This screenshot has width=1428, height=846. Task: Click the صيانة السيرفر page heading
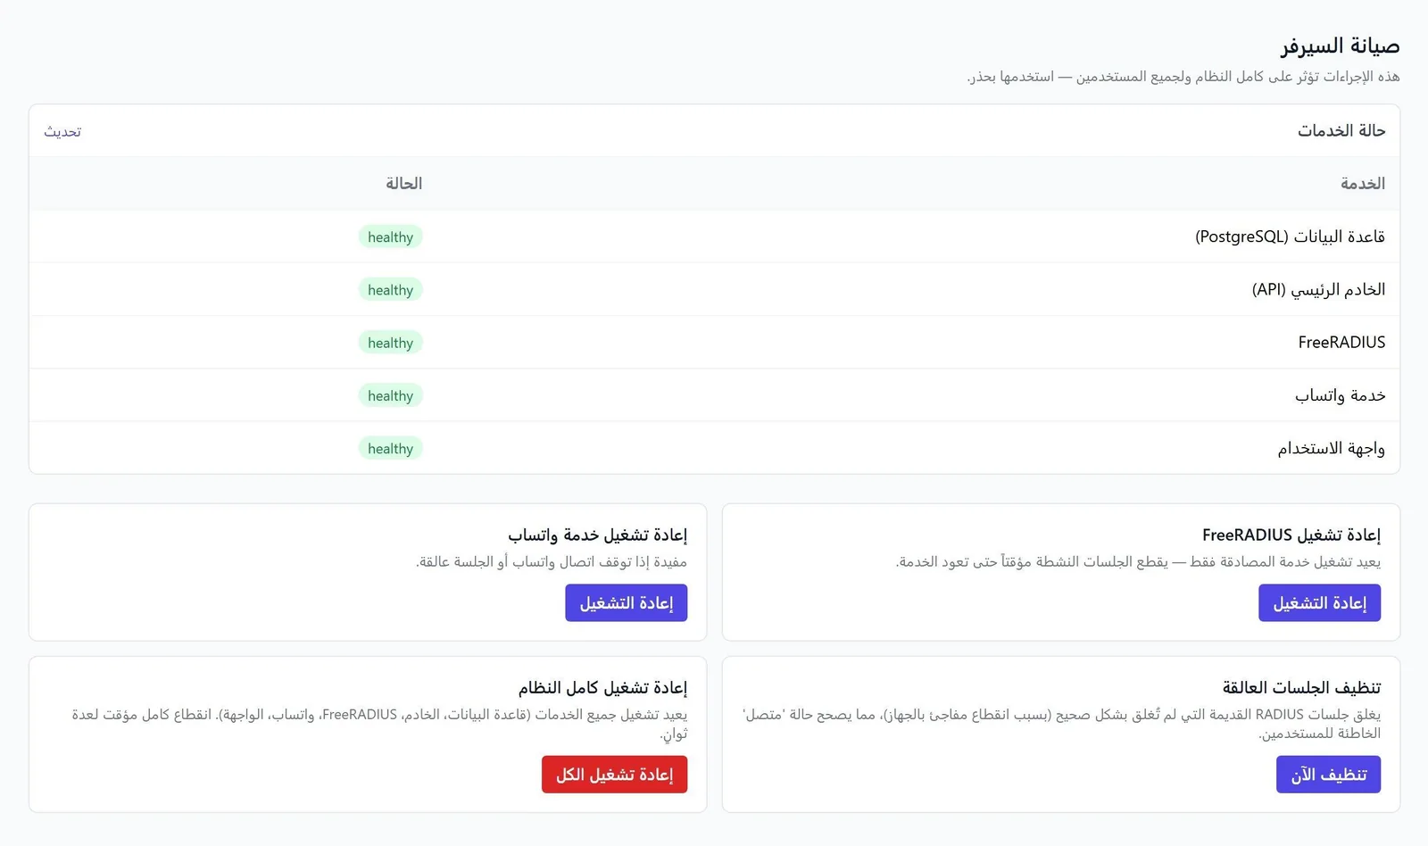1340,46
